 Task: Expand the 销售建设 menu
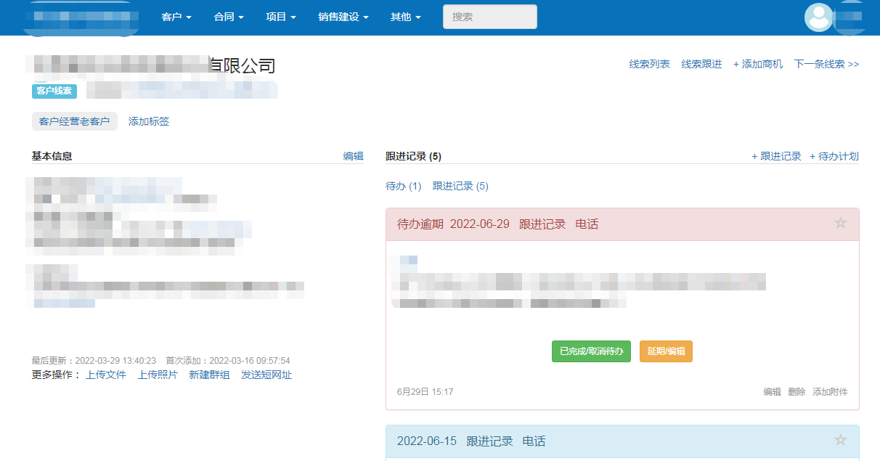343,17
